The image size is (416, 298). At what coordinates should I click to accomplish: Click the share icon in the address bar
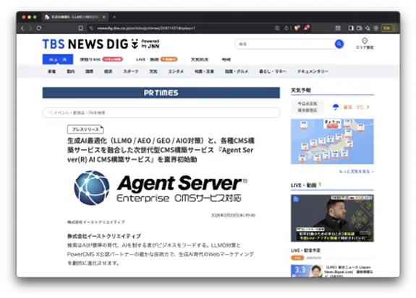click(x=286, y=28)
